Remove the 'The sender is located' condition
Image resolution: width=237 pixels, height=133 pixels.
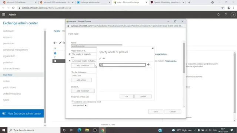coord(70,54)
